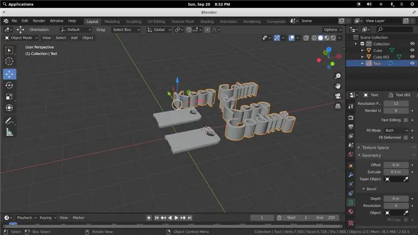The width and height of the screenshot is (418, 235).
Task: Enable Fill Deformed checkbox
Action: coord(405,137)
